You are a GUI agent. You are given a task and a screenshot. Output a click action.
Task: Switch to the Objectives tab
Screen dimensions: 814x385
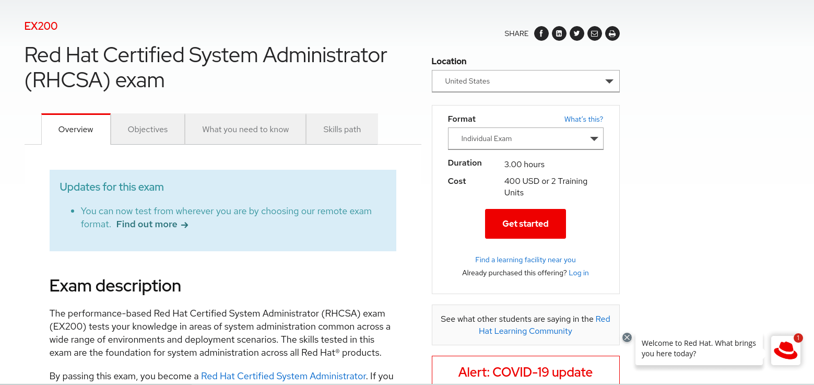point(147,129)
